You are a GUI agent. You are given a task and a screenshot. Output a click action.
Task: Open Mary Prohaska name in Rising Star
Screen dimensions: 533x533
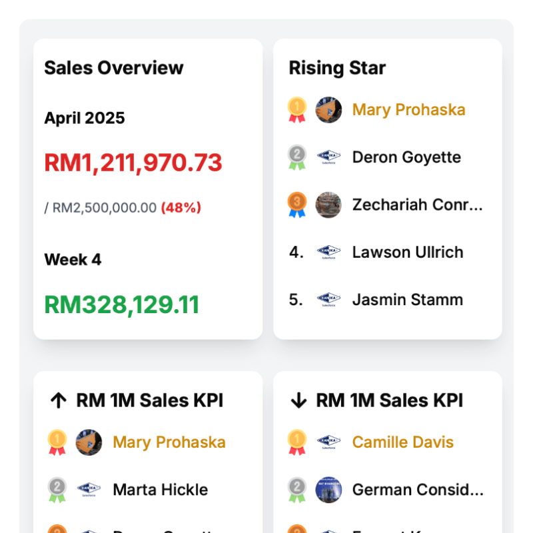(408, 109)
